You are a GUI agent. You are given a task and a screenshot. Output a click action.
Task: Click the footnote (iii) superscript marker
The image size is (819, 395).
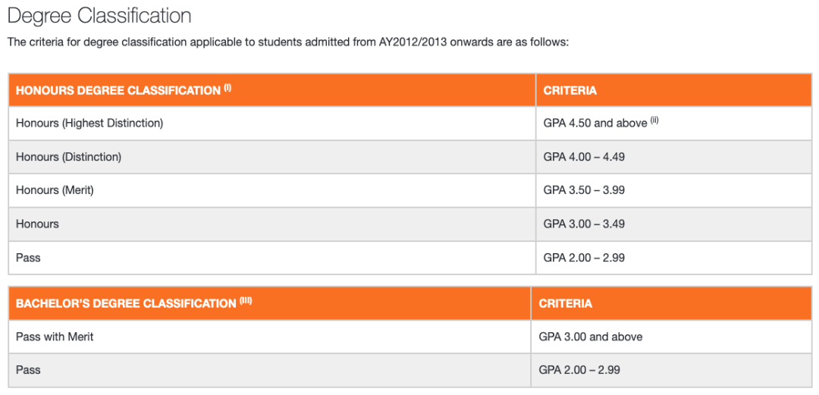click(x=246, y=301)
